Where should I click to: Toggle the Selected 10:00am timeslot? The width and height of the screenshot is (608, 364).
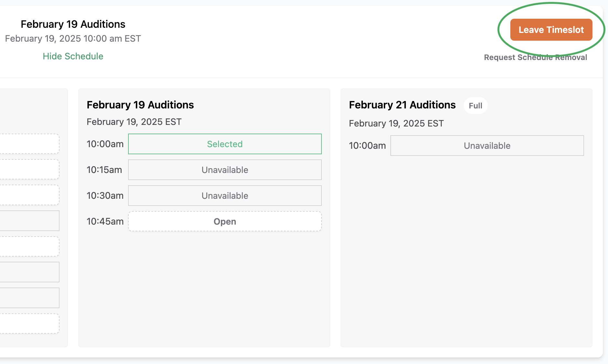[225, 144]
